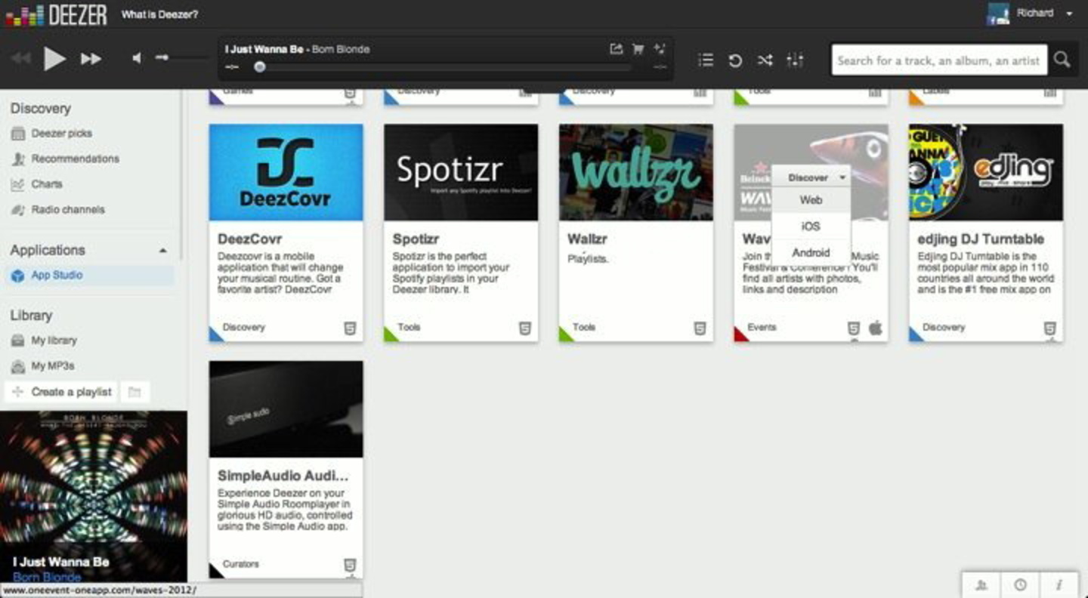Image resolution: width=1088 pixels, height=598 pixels.
Task: Click Richard's profile avatar
Action: click(x=999, y=14)
